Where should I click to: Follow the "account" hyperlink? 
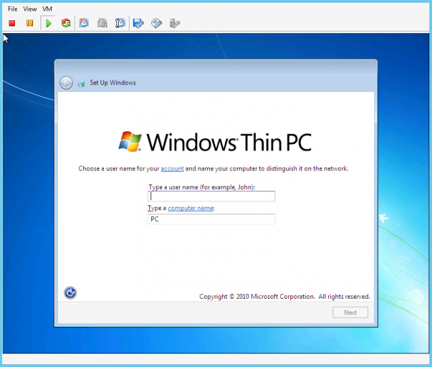point(172,168)
